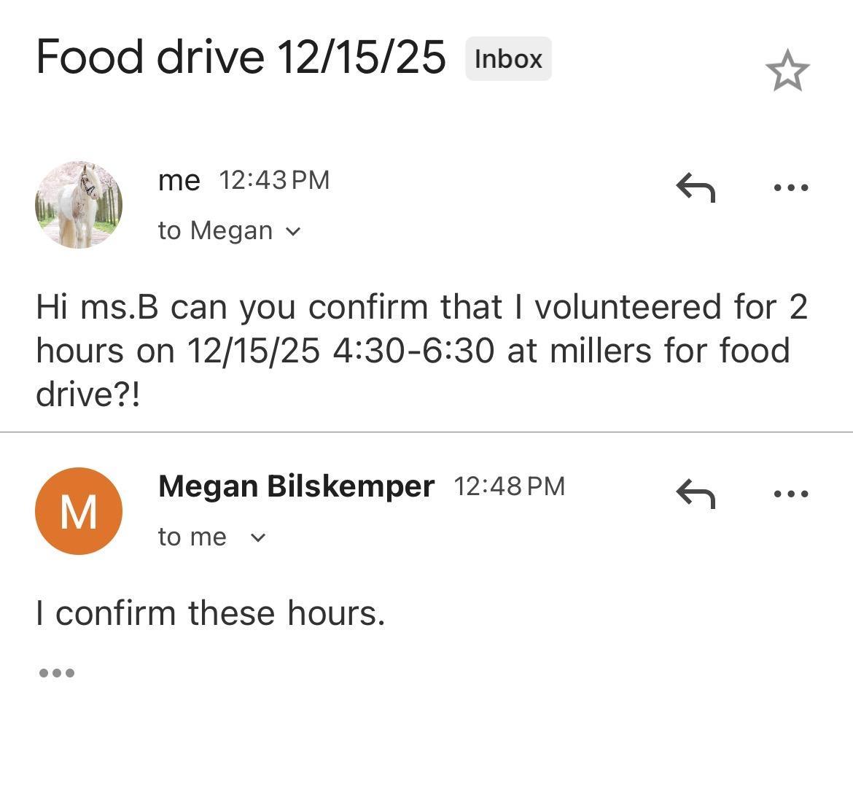Click the "I confirm these hours." message body
The image size is (853, 789).
coord(210,613)
